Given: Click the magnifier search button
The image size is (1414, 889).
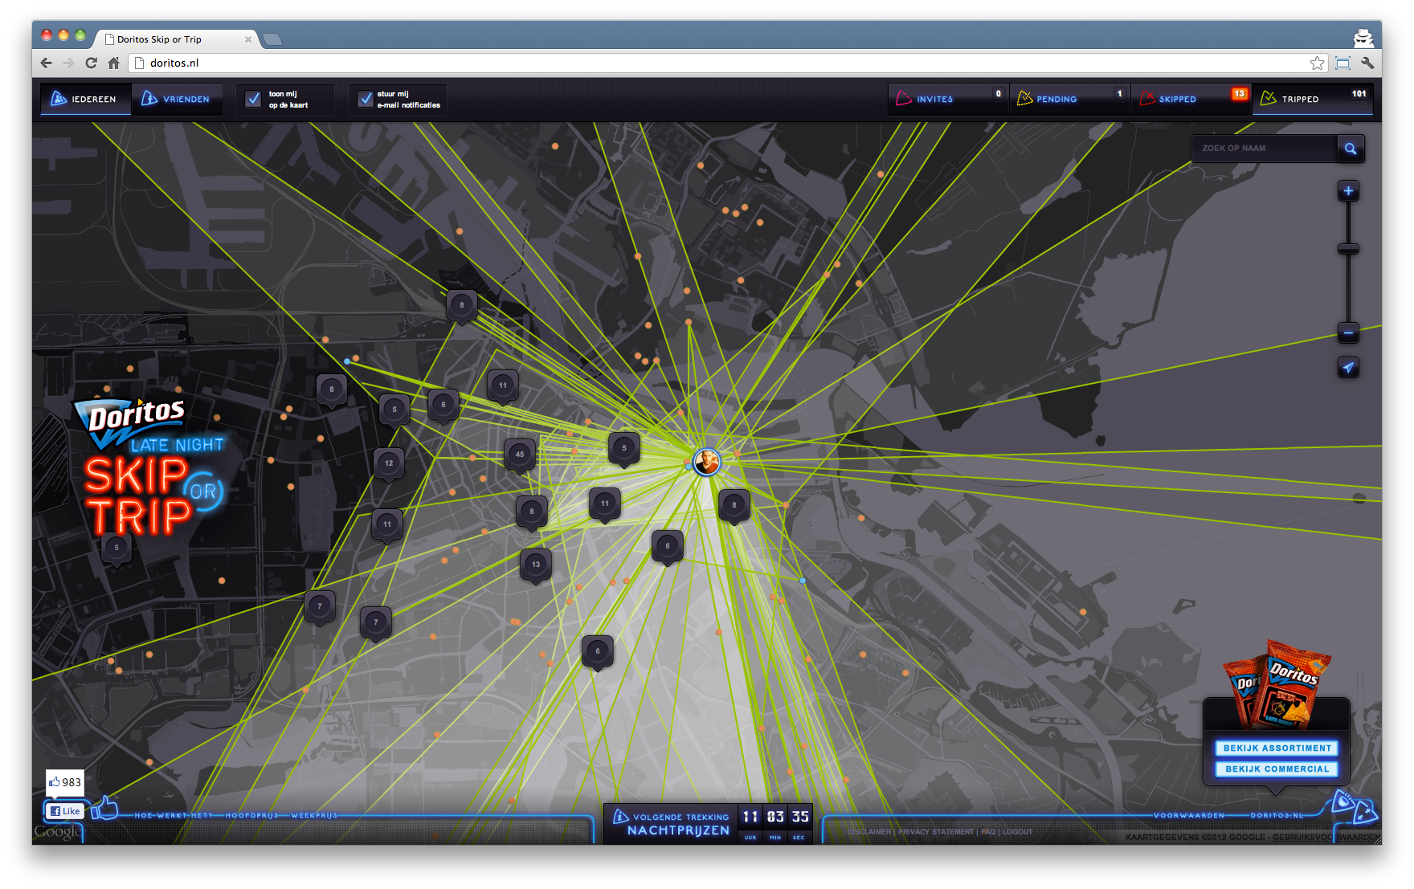Looking at the screenshot, I should tap(1351, 149).
